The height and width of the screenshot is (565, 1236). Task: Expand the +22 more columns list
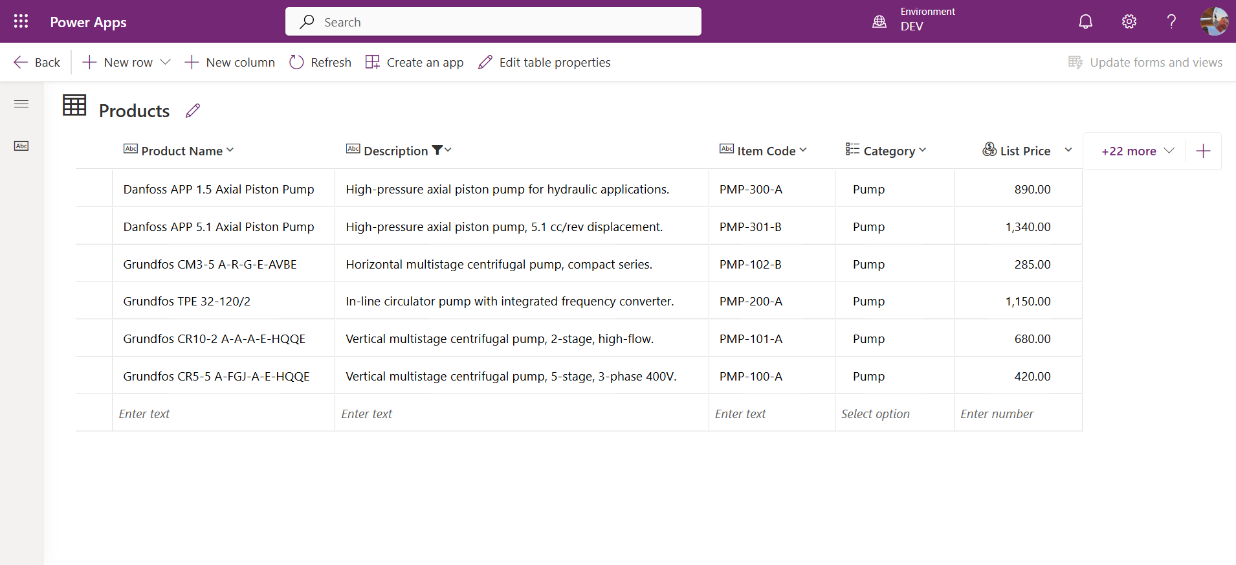click(1138, 151)
